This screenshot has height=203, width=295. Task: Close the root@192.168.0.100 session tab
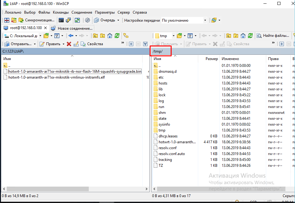click(x=45, y=28)
